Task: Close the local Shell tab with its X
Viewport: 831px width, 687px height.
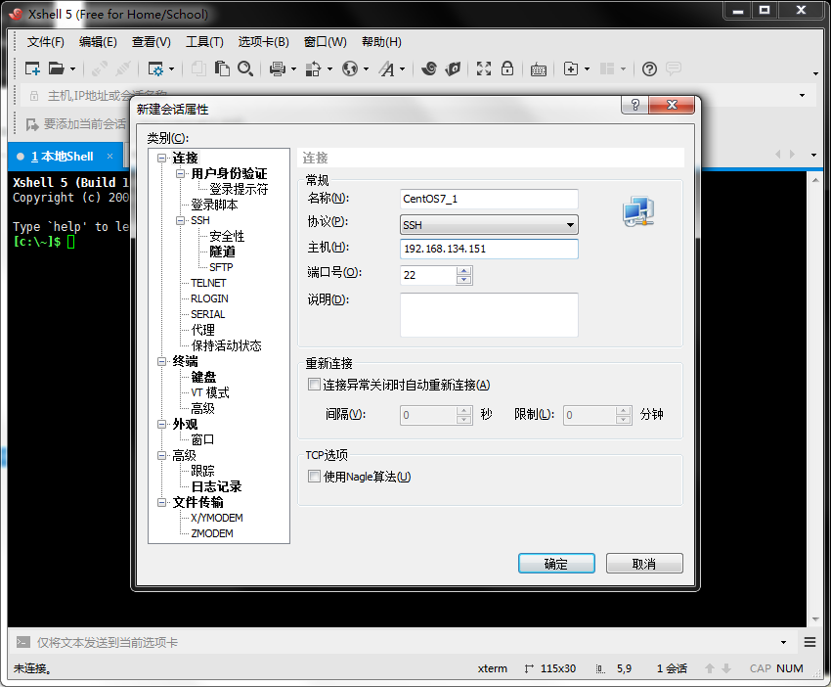Action: pyautogui.click(x=109, y=156)
